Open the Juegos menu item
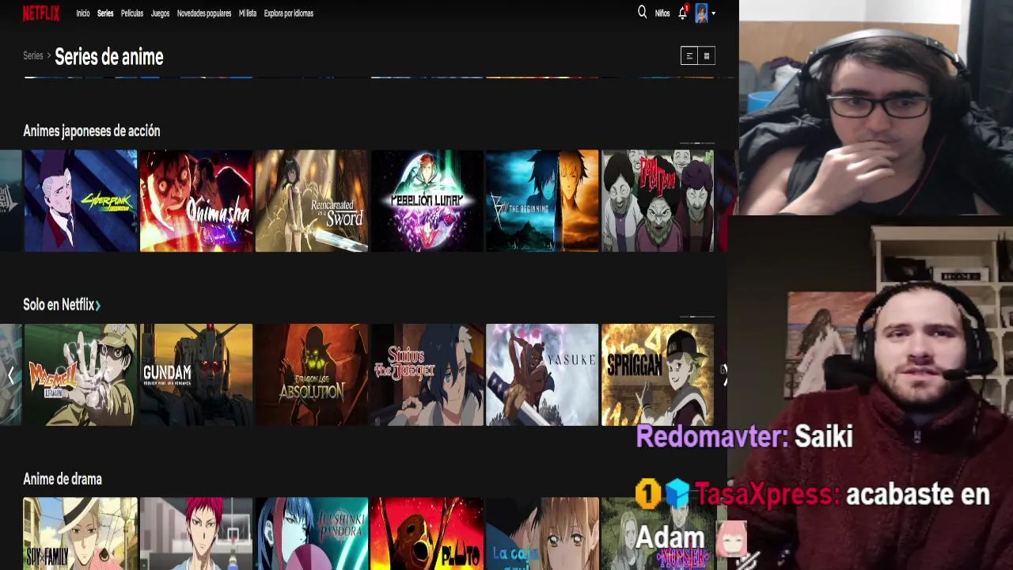1013x570 pixels. (x=161, y=13)
